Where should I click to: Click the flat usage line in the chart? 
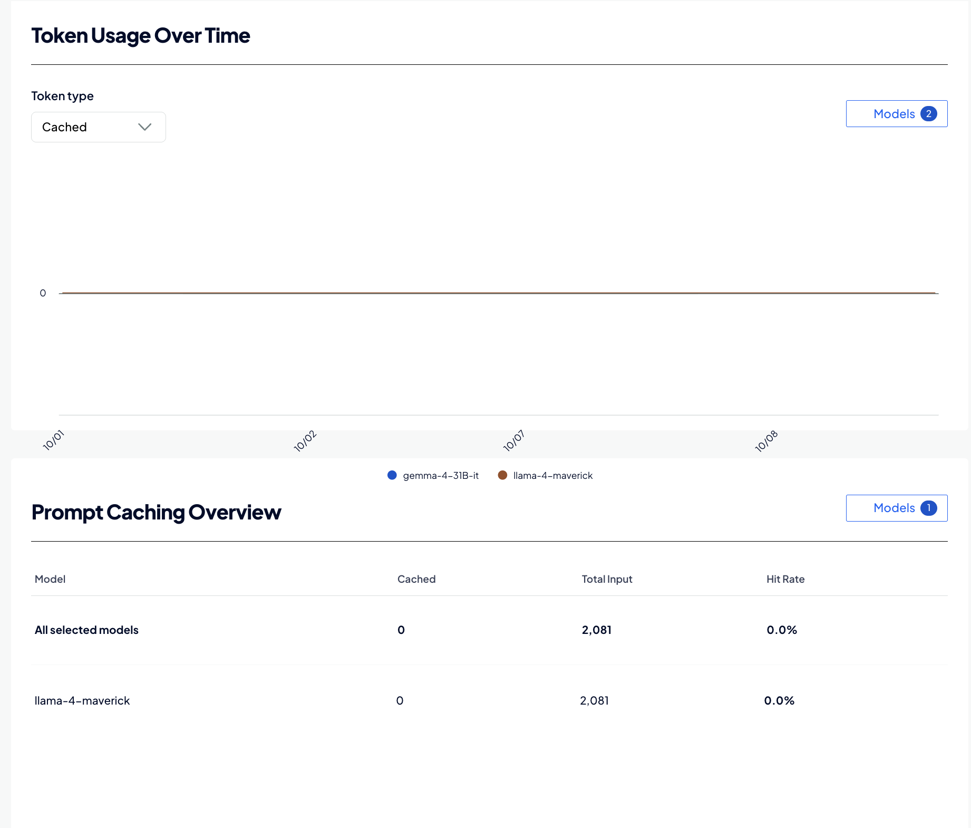click(499, 293)
